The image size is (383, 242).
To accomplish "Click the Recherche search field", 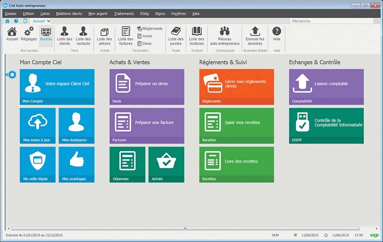I will [x=331, y=21].
